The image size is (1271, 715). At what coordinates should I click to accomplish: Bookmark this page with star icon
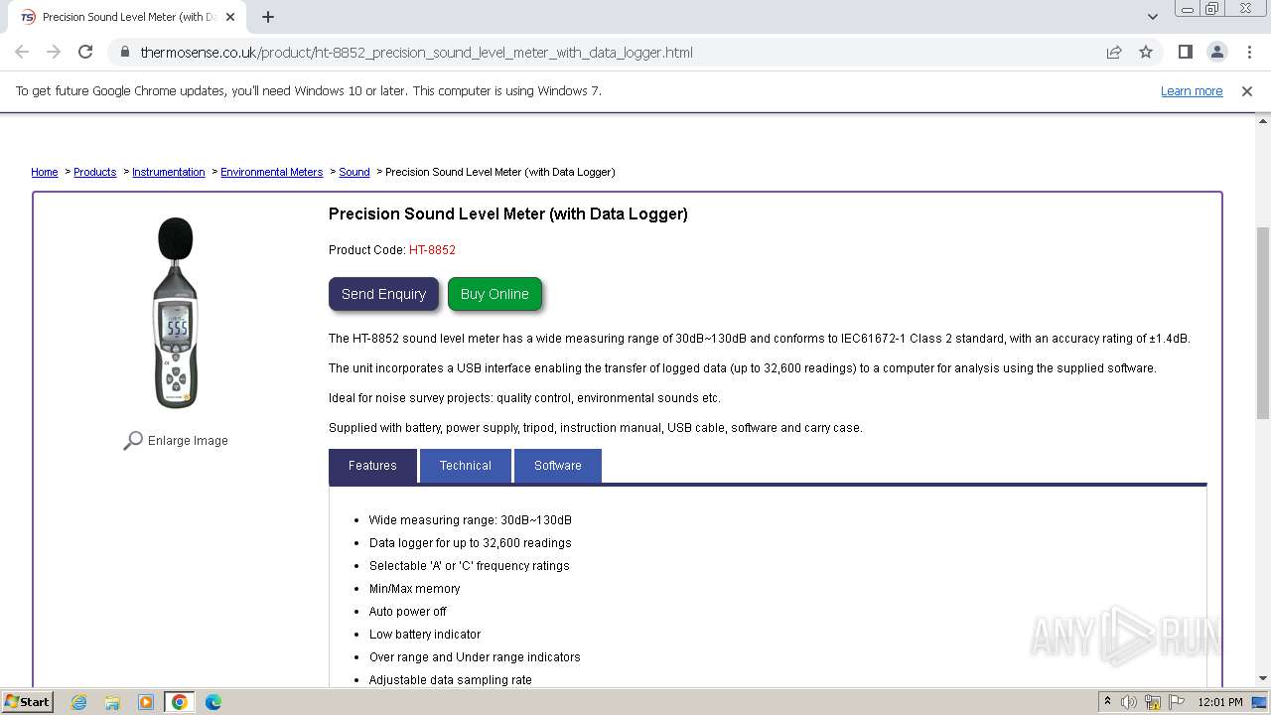[1146, 52]
